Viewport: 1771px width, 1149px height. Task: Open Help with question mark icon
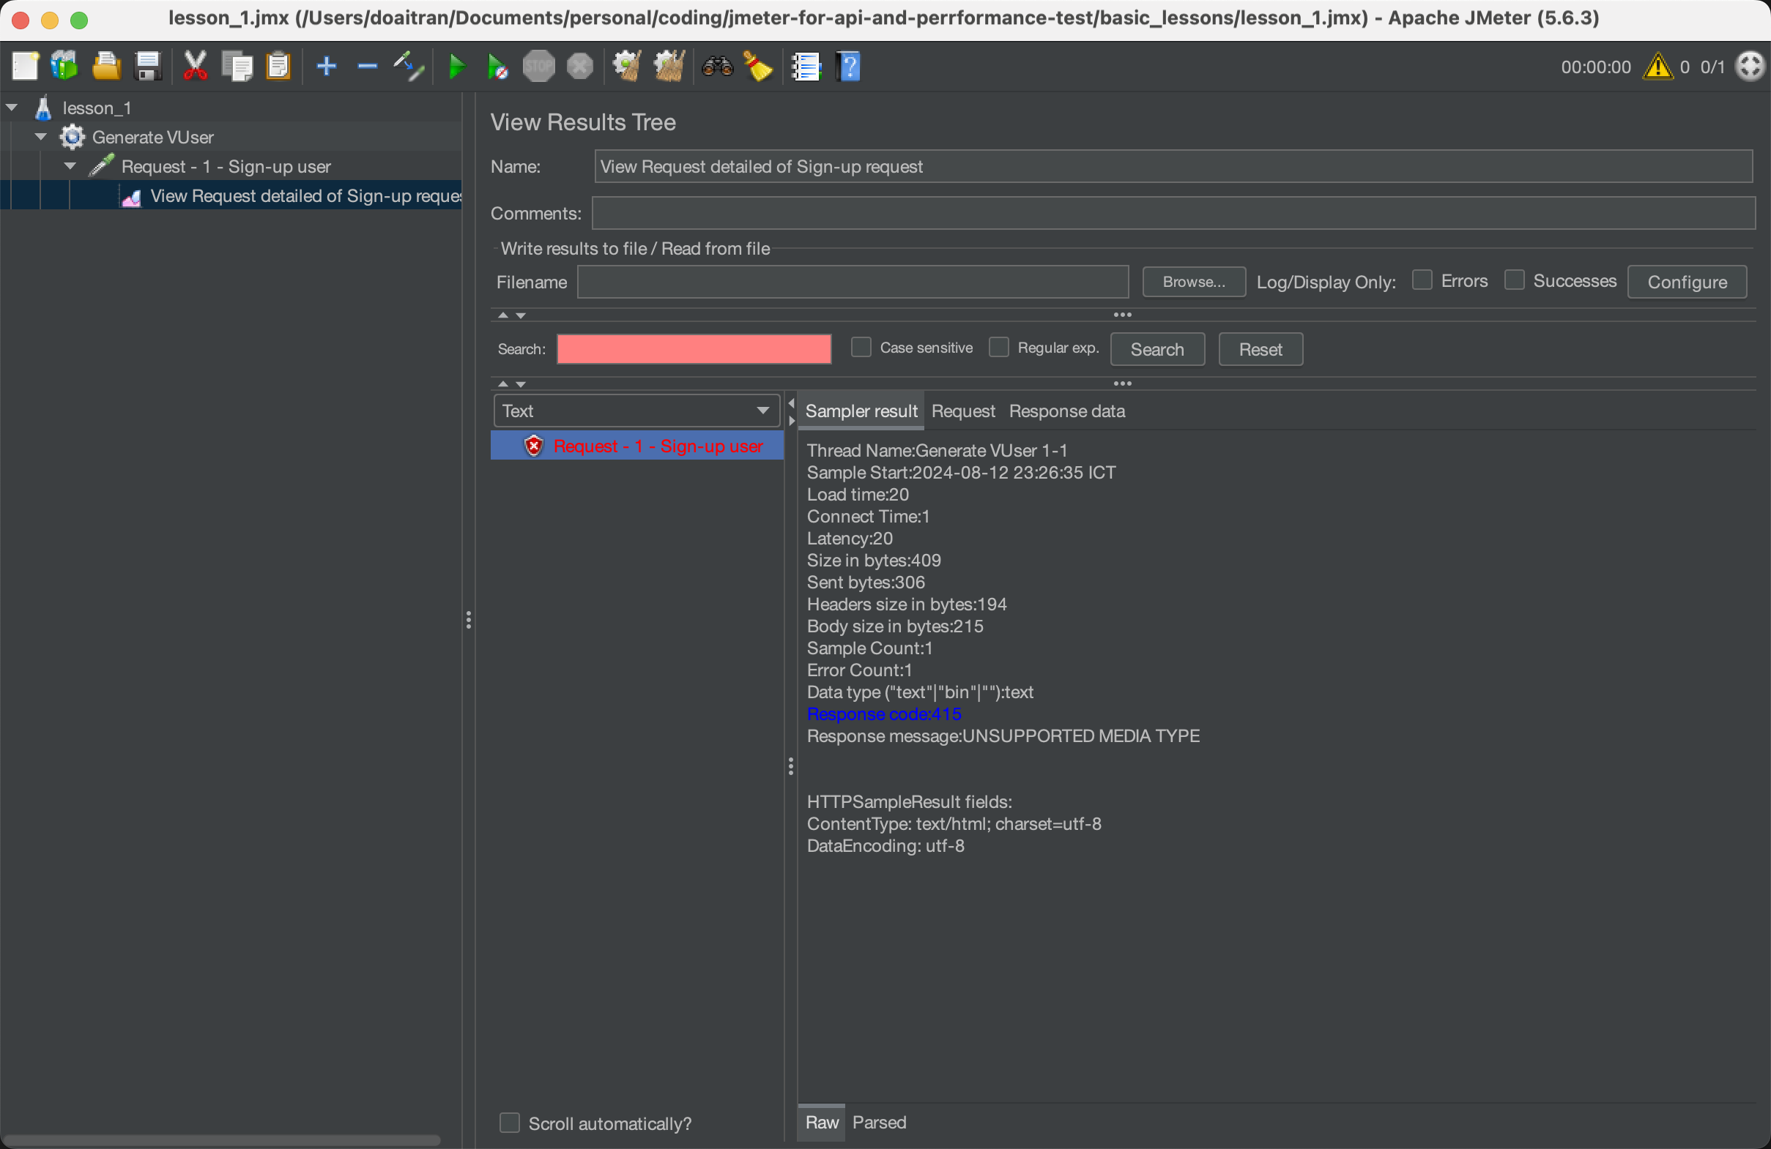pos(848,66)
